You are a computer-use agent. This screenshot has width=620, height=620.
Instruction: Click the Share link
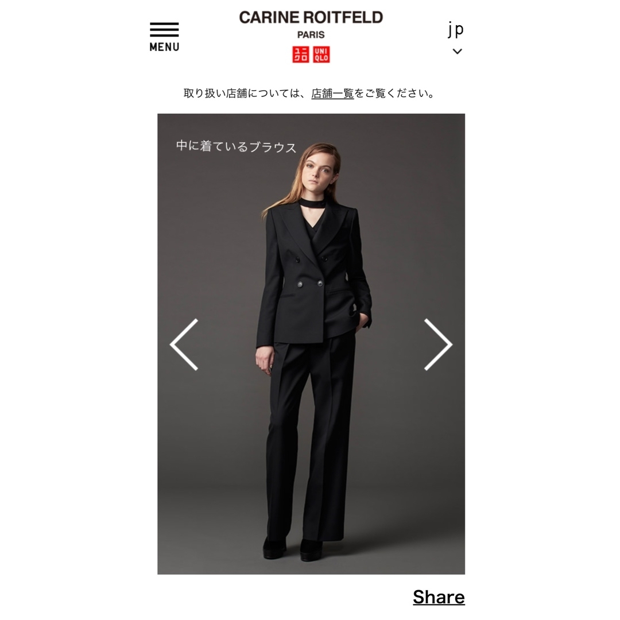pyautogui.click(x=439, y=596)
